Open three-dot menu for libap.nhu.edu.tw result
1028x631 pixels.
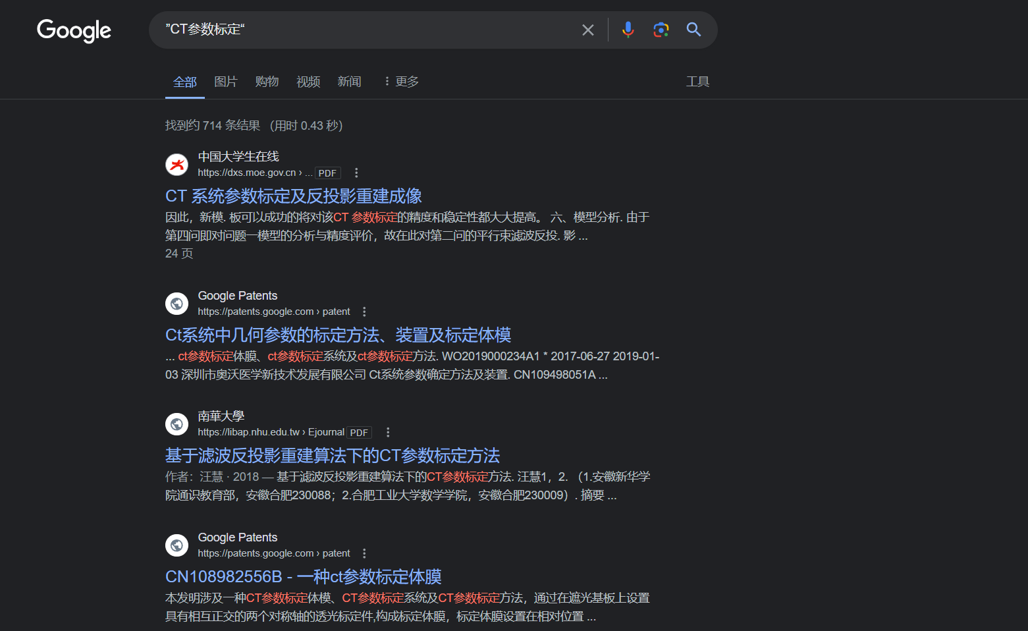pos(388,432)
